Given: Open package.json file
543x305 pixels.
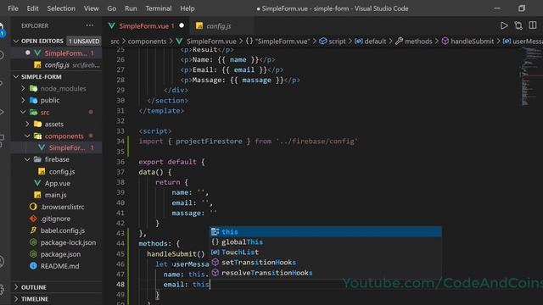Looking at the screenshot, I should tap(57, 254).
